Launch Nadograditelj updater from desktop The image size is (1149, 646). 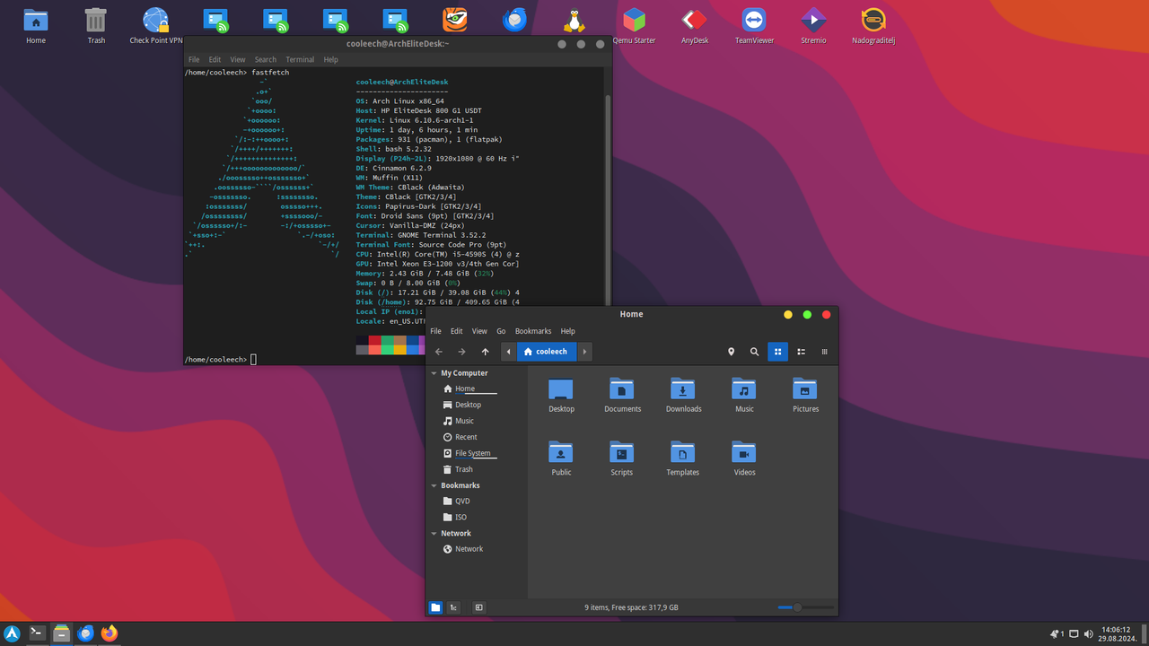pos(873,26)
